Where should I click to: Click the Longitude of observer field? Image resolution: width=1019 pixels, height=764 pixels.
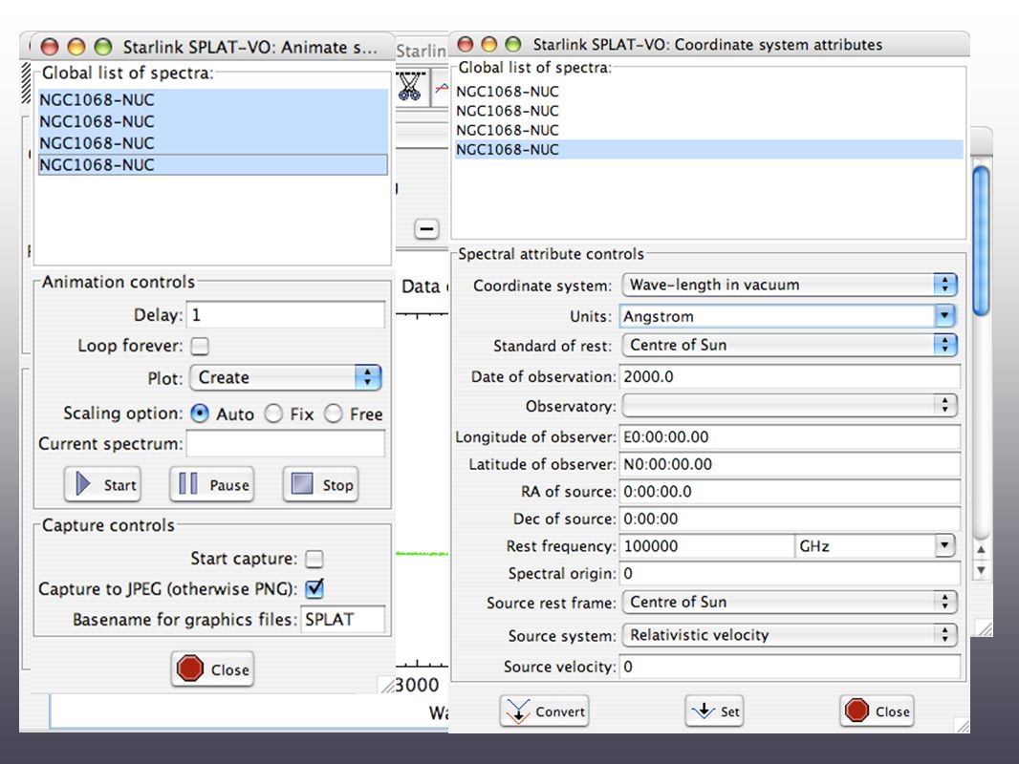[790, 436]
